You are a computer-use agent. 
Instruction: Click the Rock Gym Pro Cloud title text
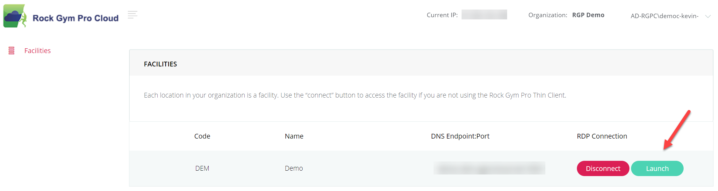point(75,18)
